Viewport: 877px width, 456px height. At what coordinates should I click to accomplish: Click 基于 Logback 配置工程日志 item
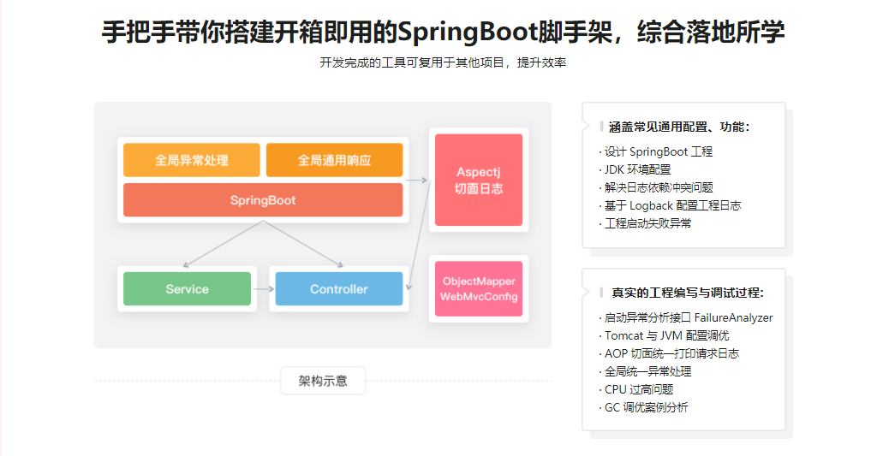(672, 205)
